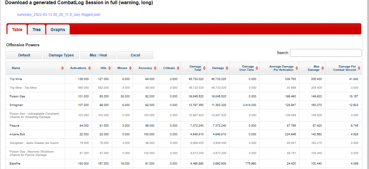Open the Graphs tab
Image resolution: width=369 pixels, height=169 pixels.
pyautogui.click(x=58, y=30)
